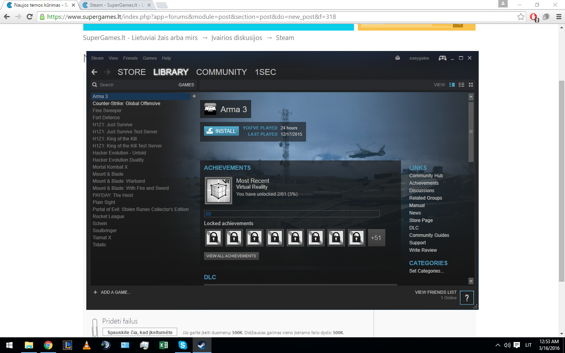The image size is (565, 353).
Task: Click the plus icon beside Arma 3
Action: click(x=194, y=96)
